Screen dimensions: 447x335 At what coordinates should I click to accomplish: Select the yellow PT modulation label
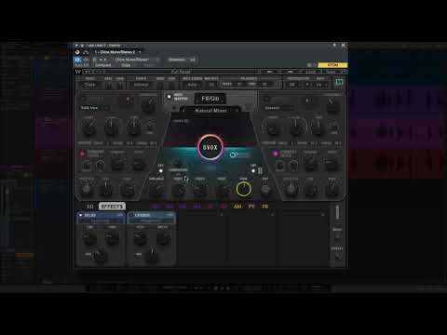(x=251, y=207)
